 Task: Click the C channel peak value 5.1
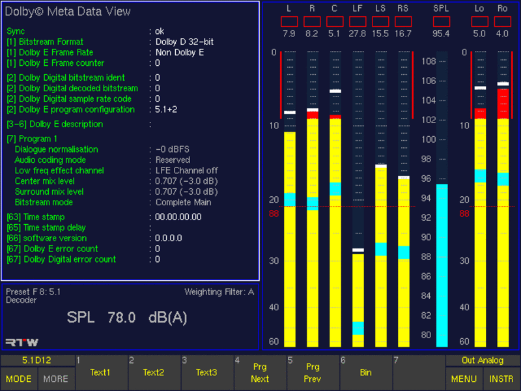coord(335,34)
